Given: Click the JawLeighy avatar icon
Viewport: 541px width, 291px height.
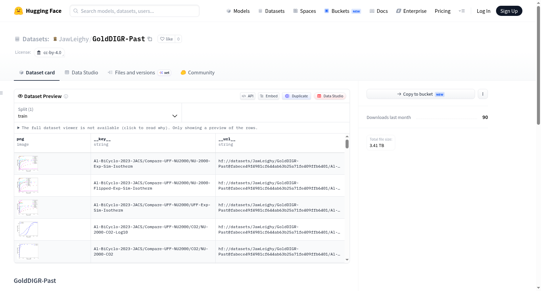Looking at the screenshot, I should (x=55, y=39).
